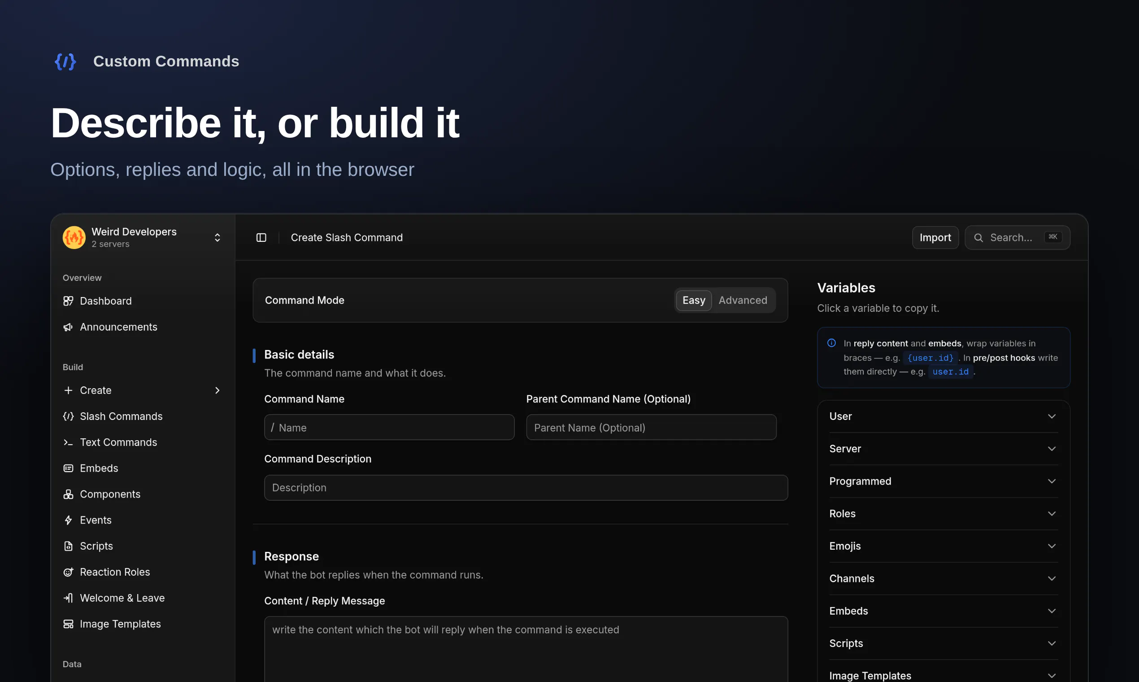The height and width of the screenshot is (682, 1139).
Task: Click the Slash Commands braces icon
Action: tap(68, 416)
